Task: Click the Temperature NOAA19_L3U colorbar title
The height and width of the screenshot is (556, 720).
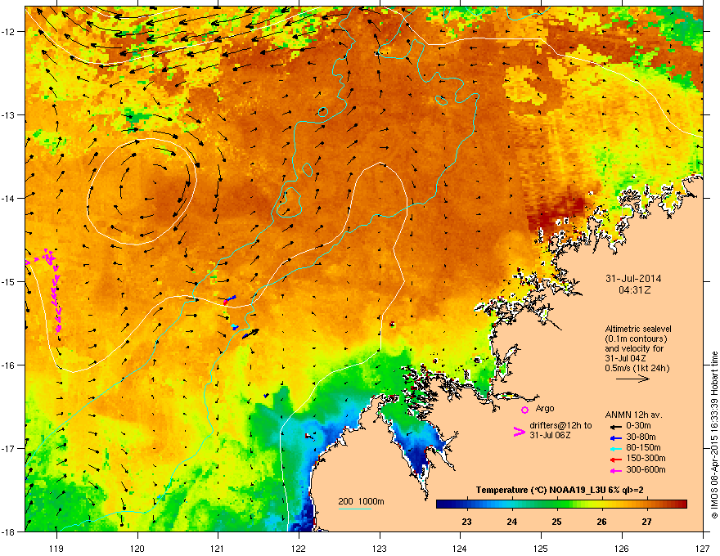Action: [560, 491]
